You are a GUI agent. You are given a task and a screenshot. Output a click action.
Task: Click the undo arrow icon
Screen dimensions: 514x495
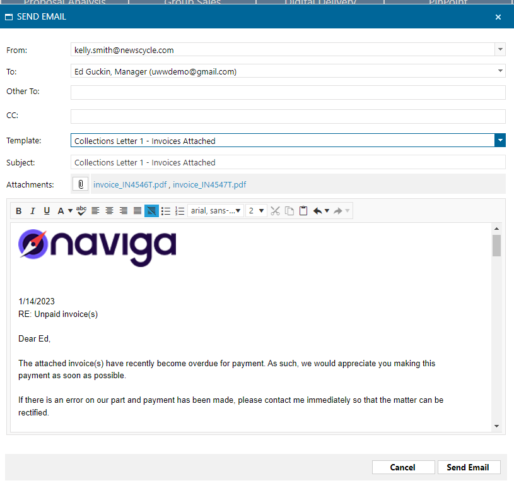pyautogui.click(x=318, y=211)
